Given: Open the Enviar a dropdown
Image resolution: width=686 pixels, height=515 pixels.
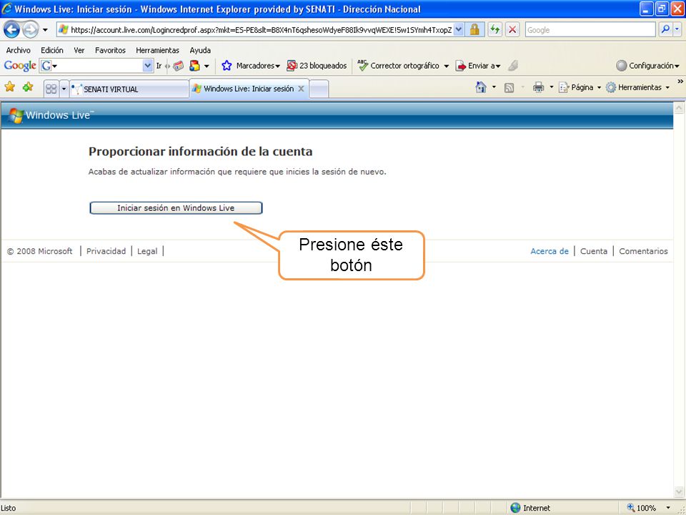Looking at the screenshot, I should click(x=478, y=66).
